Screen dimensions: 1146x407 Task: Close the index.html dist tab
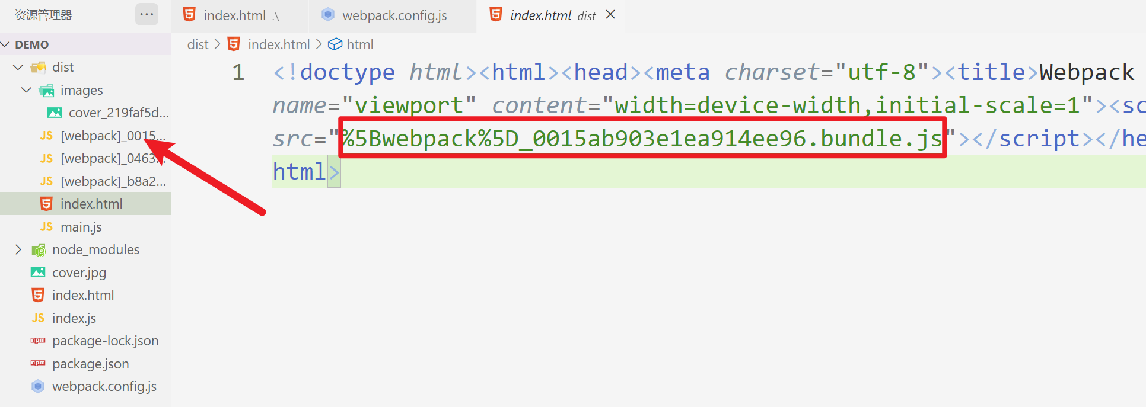[x=610, y=15]
